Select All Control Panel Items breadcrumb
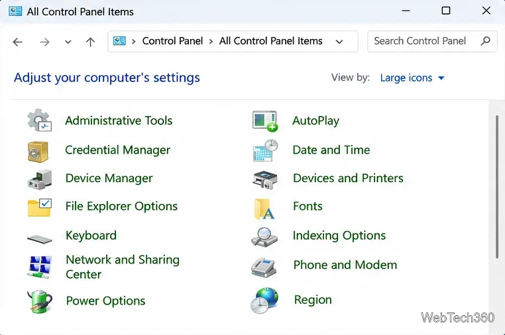This screenshot has width=505, height=335. click(271, 41)
